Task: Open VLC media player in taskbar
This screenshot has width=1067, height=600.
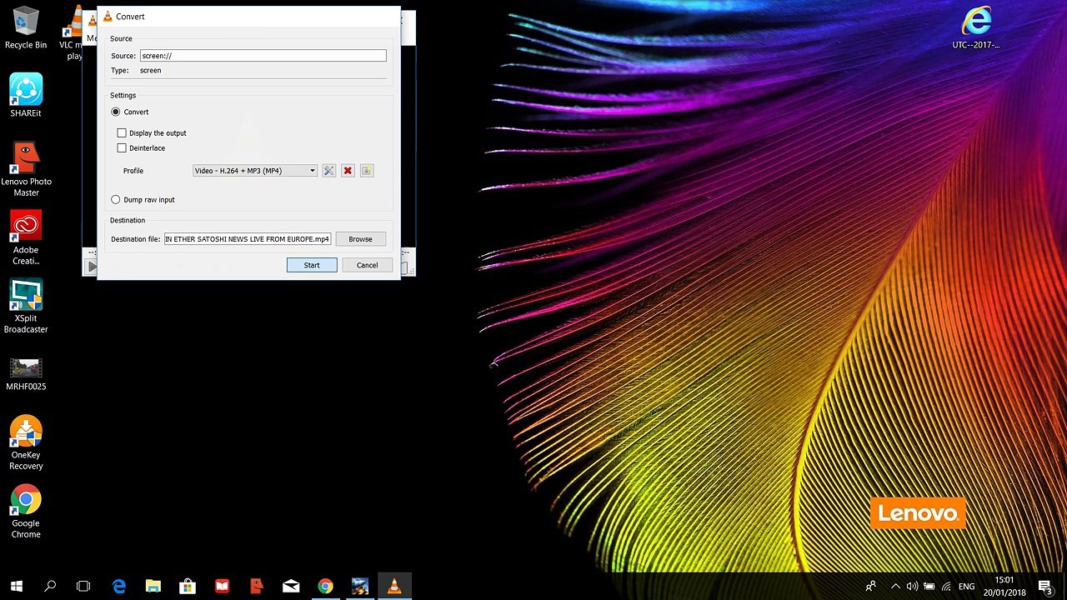Action: tap(394, 587)
